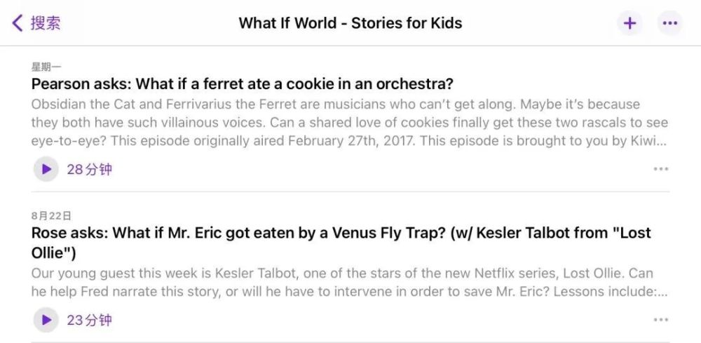Go back to 搜索 page
Viewport: 701px width, 343px height.
point(46,23)
